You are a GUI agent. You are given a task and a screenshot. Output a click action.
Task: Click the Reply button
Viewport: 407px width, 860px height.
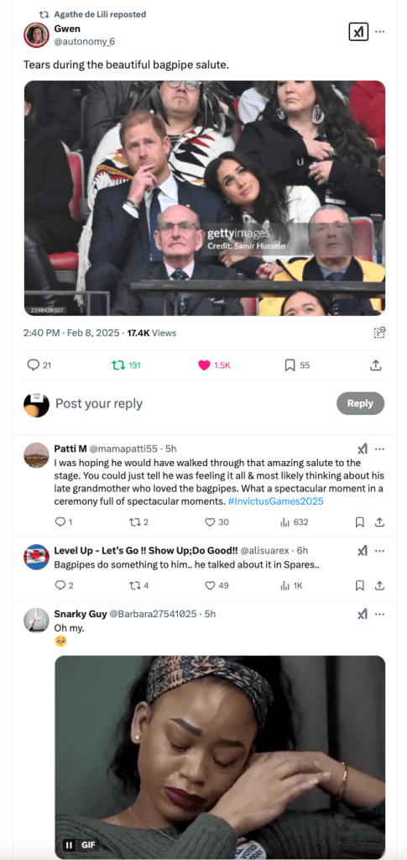(360, 403)
